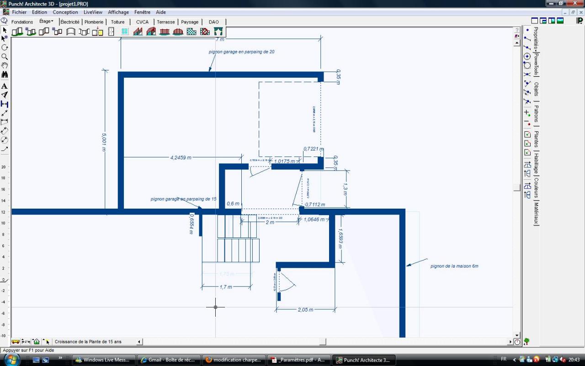
Task: Select the first red staircase tool
Action: click(138, 32)
